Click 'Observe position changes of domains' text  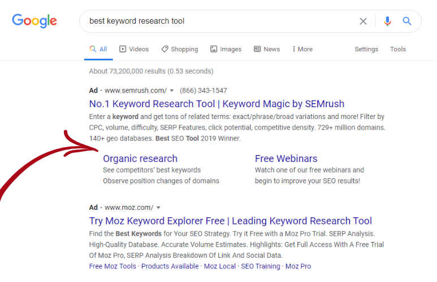[x=161, y=181]
